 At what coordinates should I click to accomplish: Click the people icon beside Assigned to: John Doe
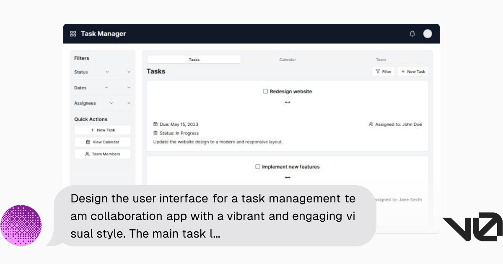(371, 124)
